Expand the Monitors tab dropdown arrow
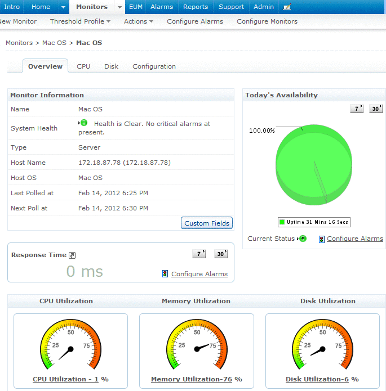The height and width of the screenshot is (391, 386). pos(119,7)
